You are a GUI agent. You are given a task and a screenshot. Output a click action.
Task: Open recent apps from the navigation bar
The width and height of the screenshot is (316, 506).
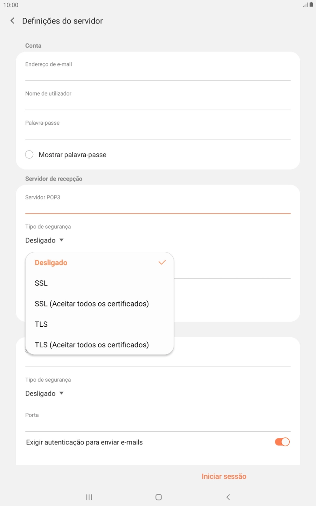tap(89, 497)
